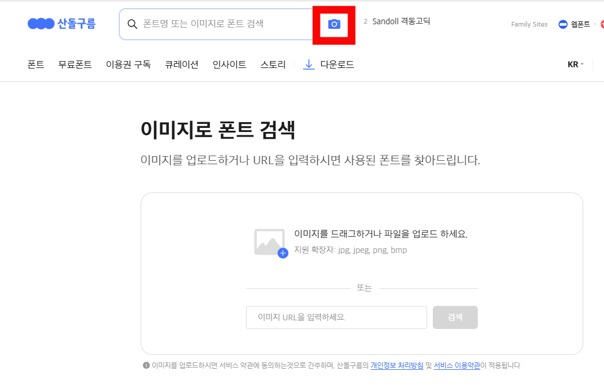
Task: Go to the 큐레이션 section
Action: (x=181, y=65)
